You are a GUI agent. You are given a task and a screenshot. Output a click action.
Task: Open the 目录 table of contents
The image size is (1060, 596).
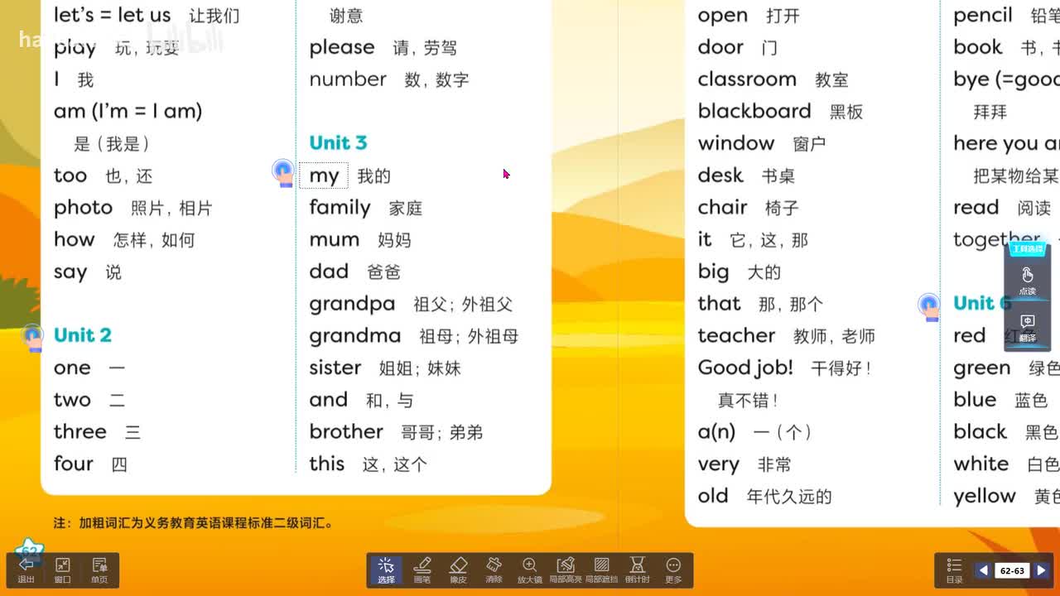[954, 570]
